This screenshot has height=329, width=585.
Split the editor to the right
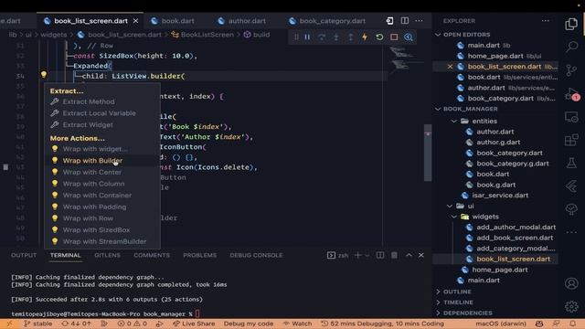coord(404,21)
